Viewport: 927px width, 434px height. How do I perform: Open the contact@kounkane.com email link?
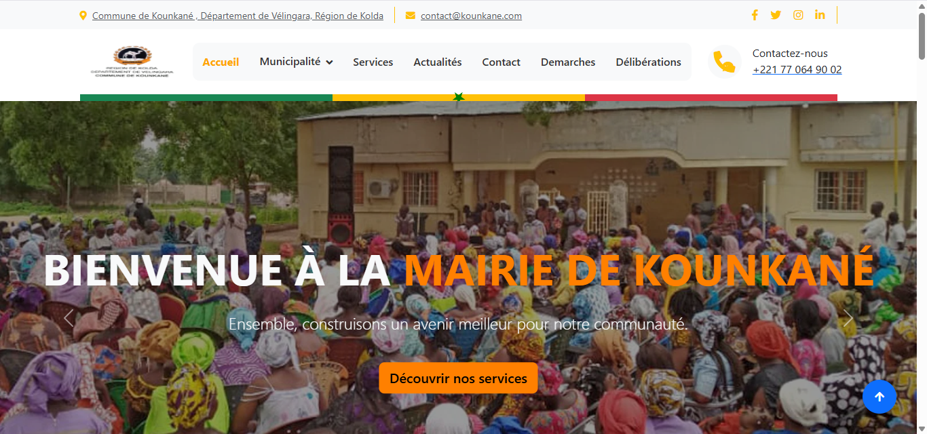coord(471,15)
